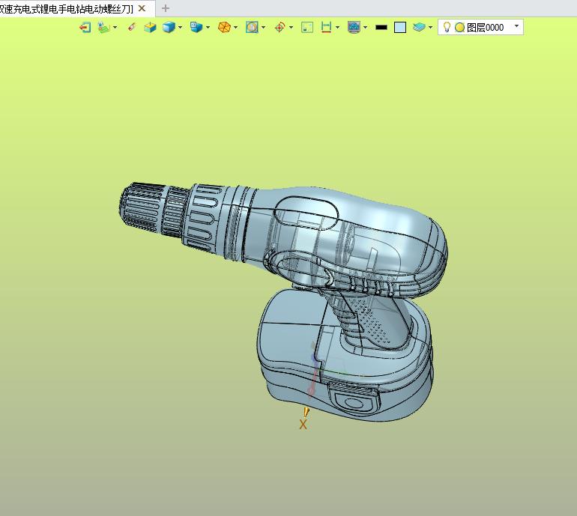The width and height of the screenshot is (577, 516).
Task: Click the stacked layers icon
Action: coord(419,27)
